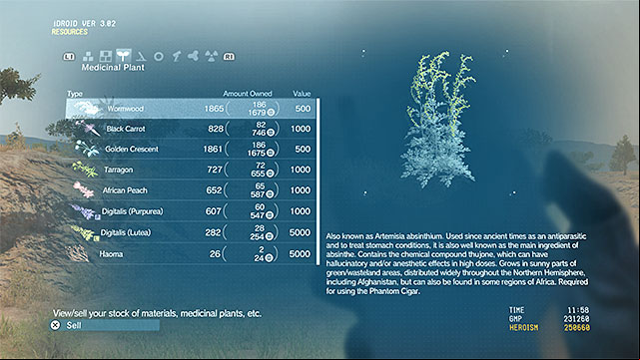Click the Type column header
The image size is (640, 360).
tap(75, 94)
